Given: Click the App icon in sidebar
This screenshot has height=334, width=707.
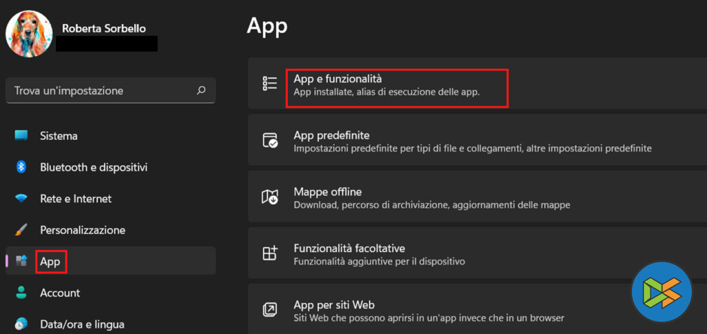Looking at the screenshot, I should pyautogui.click(x=21, y=261).
